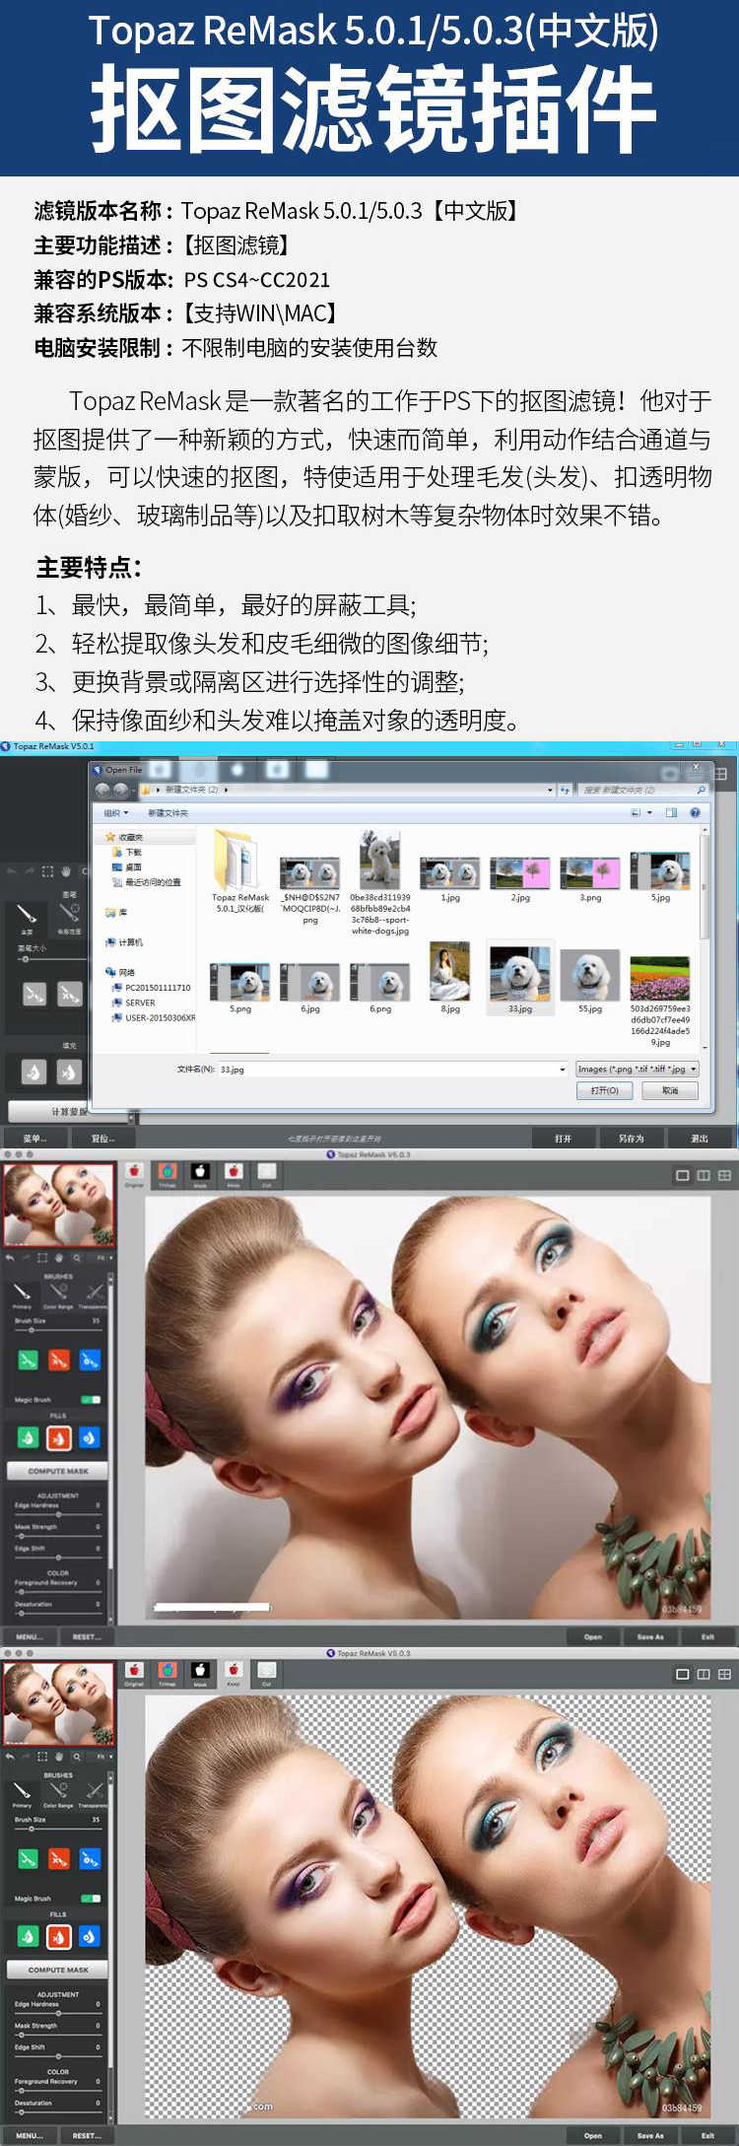
Task: Toggle Magic Brush switch in white-background ReMask window
Action: click(x=91, y=1400)
